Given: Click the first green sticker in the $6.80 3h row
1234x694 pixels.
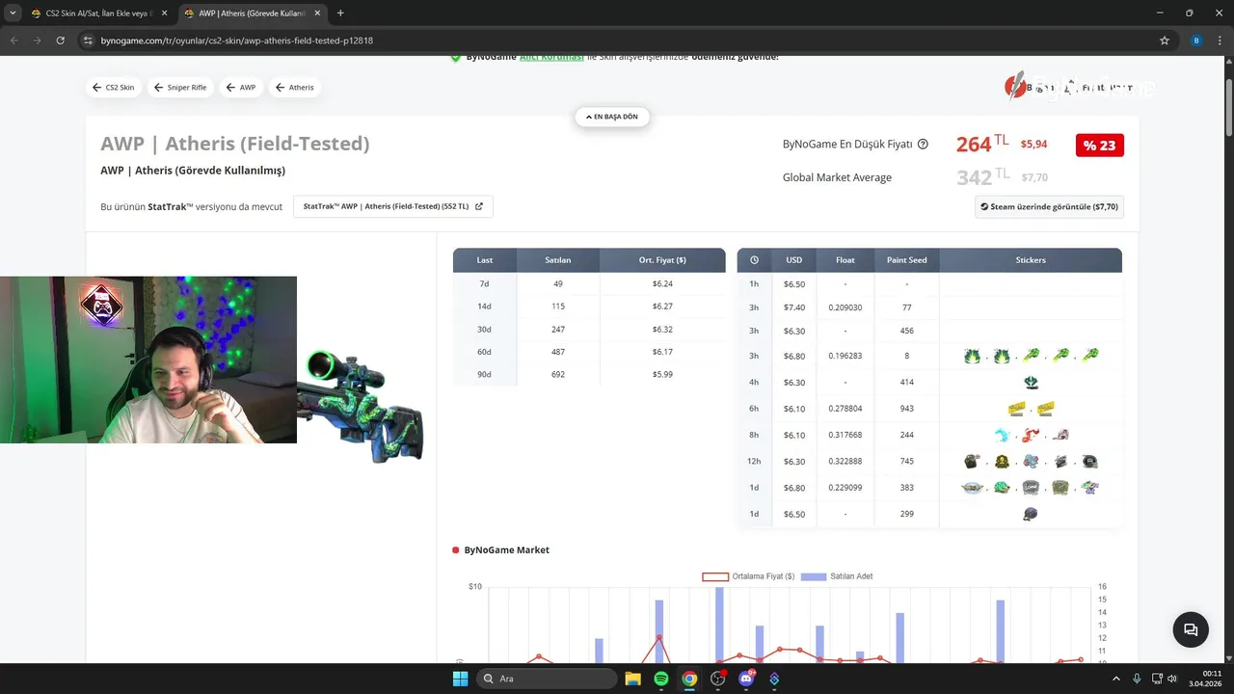Looking at the screenshot, I should click(972, 356).
